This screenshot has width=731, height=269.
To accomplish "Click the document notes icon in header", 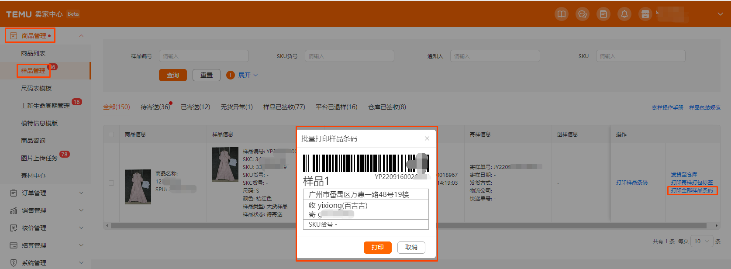I will click(603, 14).
